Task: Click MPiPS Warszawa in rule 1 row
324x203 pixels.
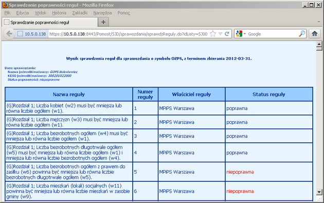Action: [177, 108]
